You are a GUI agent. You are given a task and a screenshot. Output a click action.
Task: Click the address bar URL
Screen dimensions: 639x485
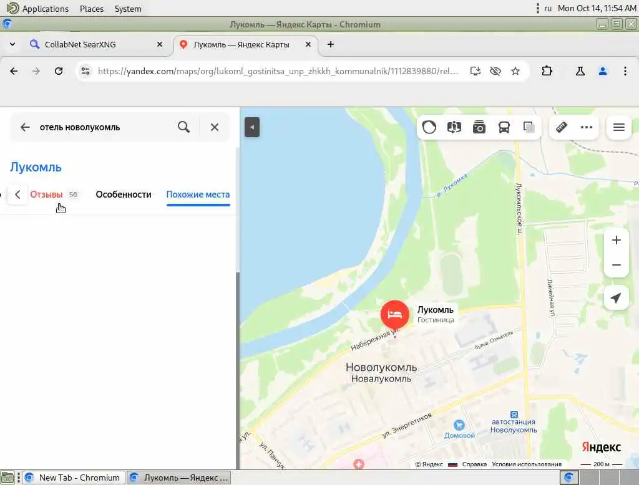pos(278,71)
